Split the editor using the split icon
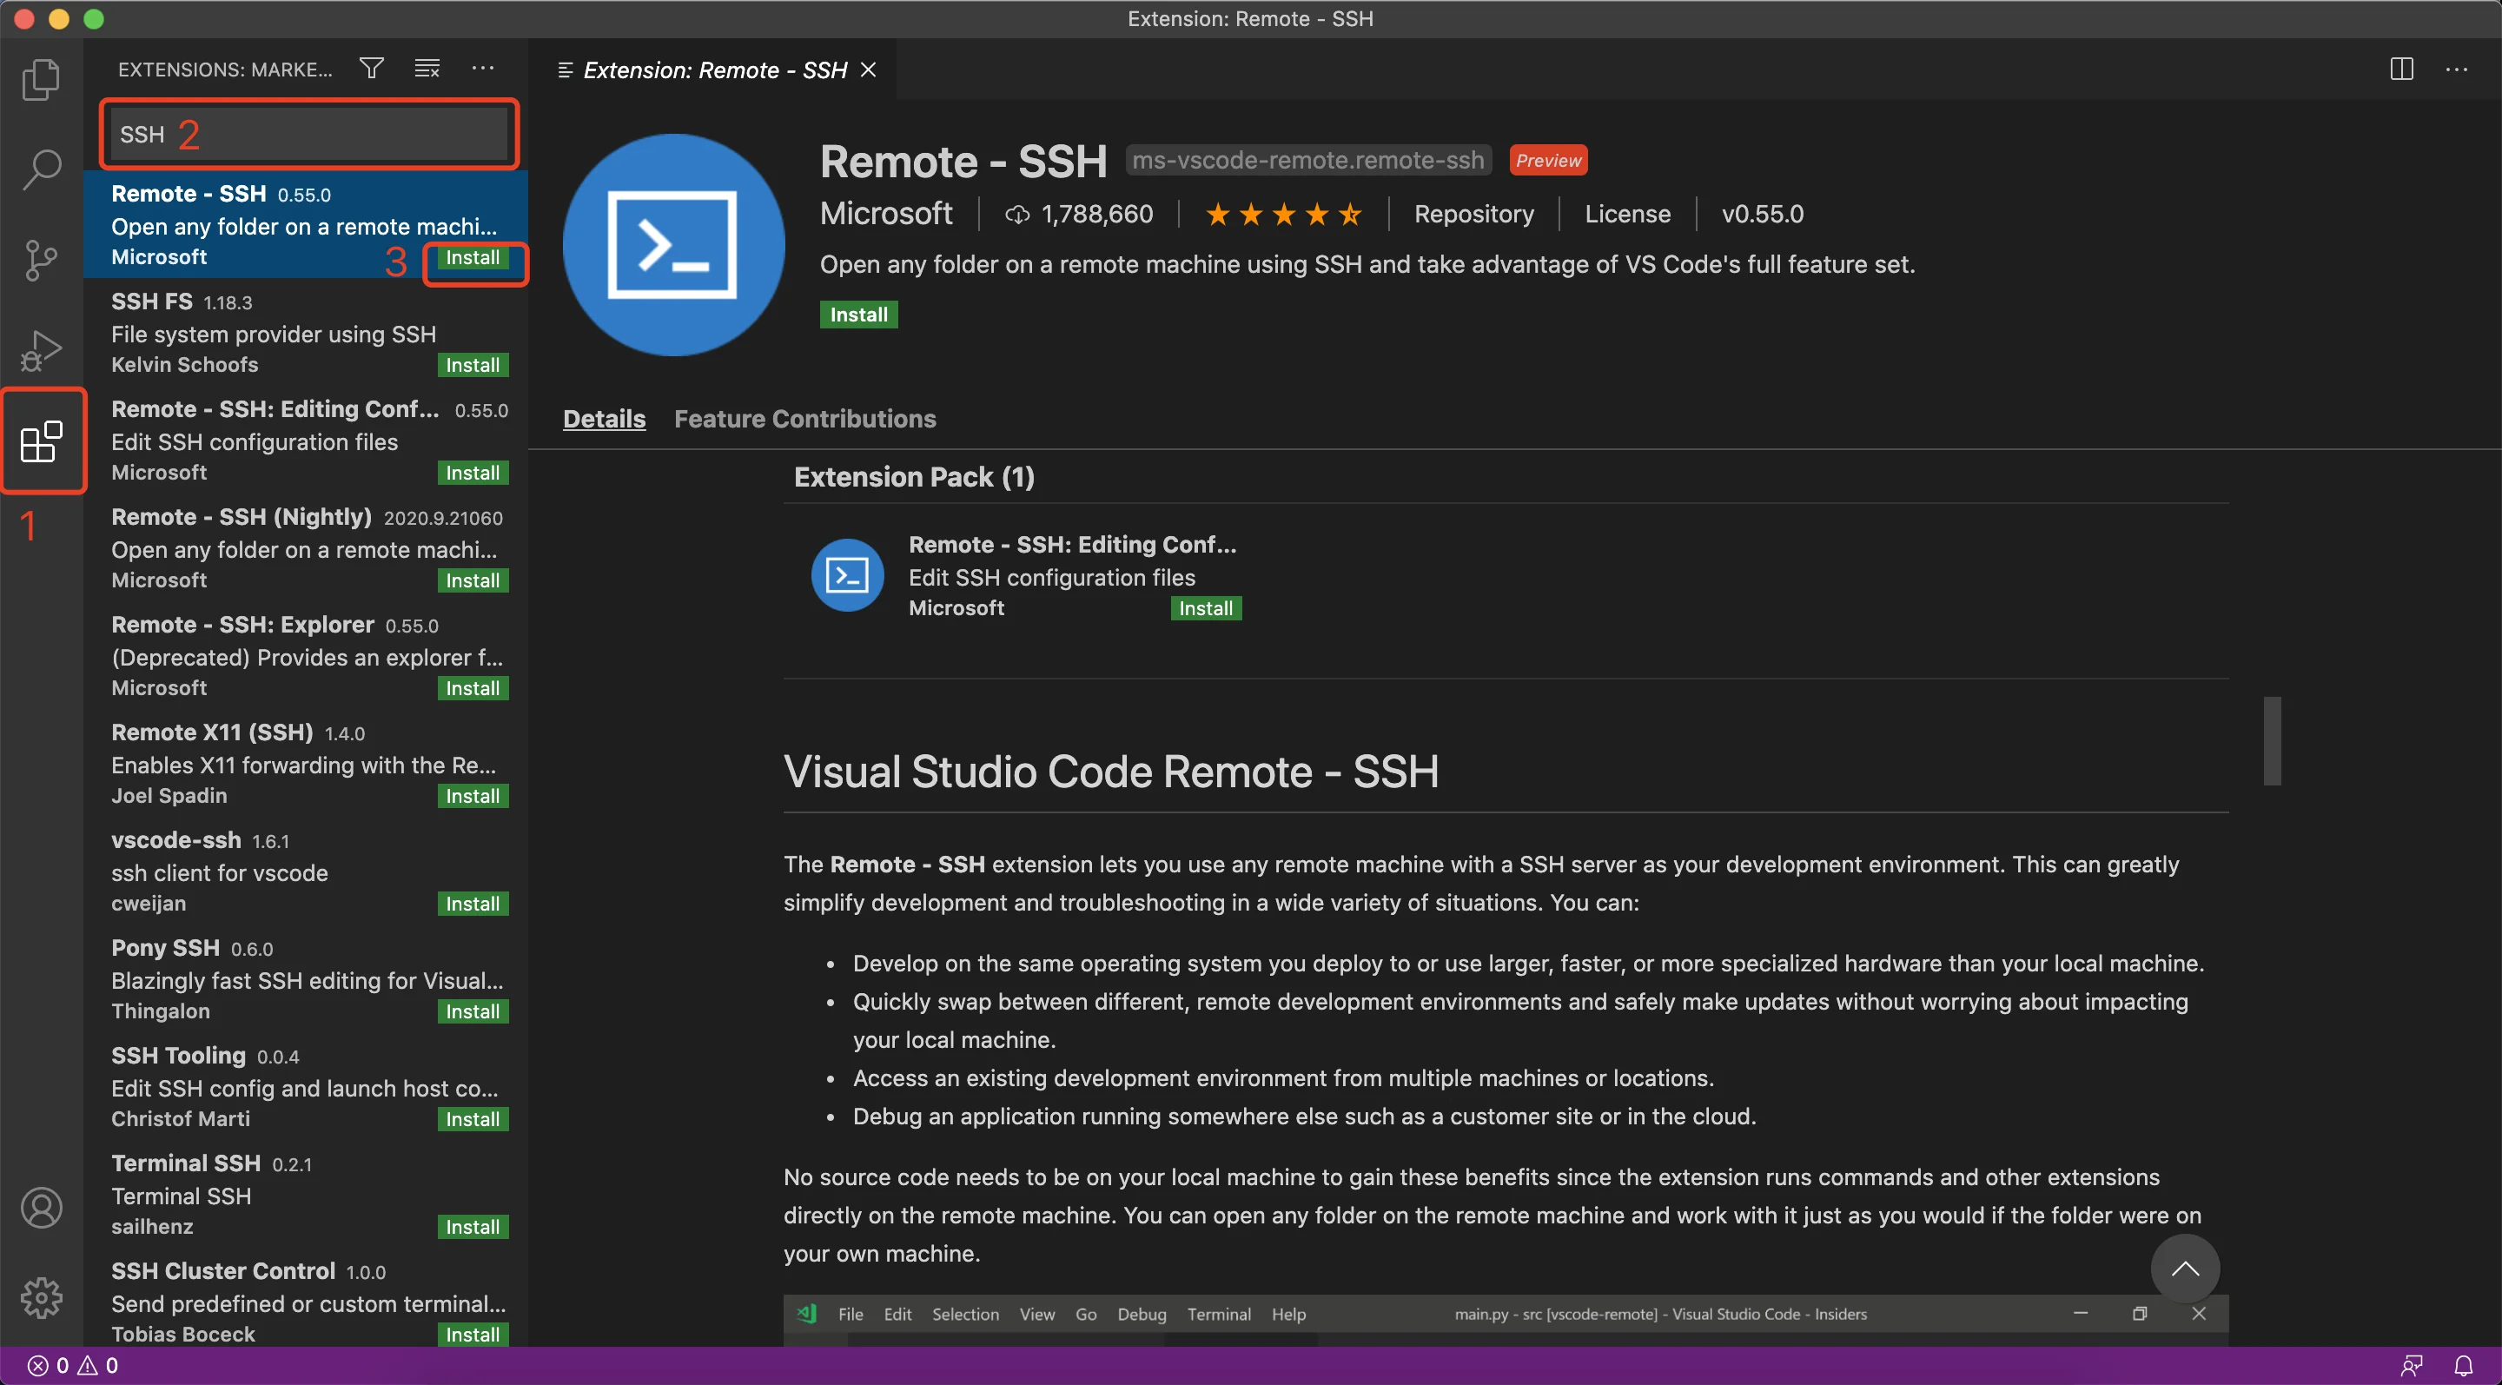The width and height of the screenshot is (2502, 1385). [2401, 69]
